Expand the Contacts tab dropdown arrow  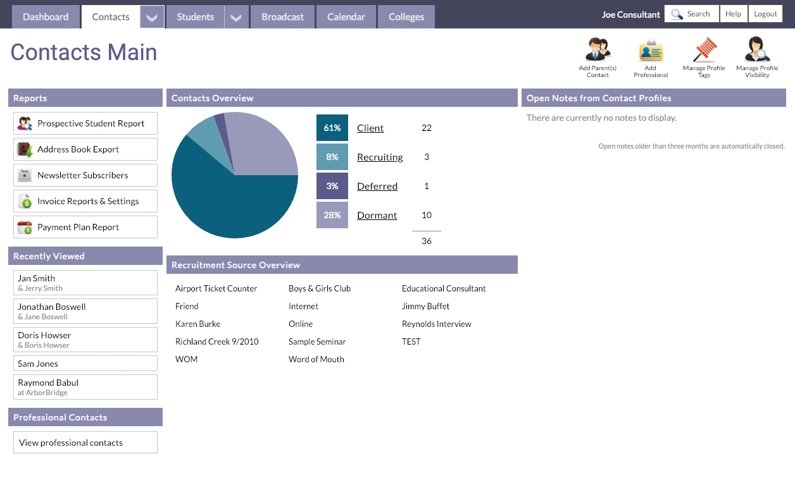152,17
